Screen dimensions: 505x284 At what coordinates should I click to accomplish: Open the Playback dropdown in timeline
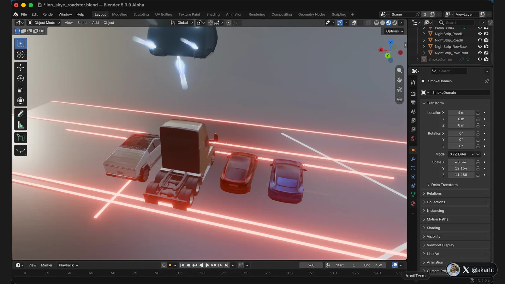[68, 265]
